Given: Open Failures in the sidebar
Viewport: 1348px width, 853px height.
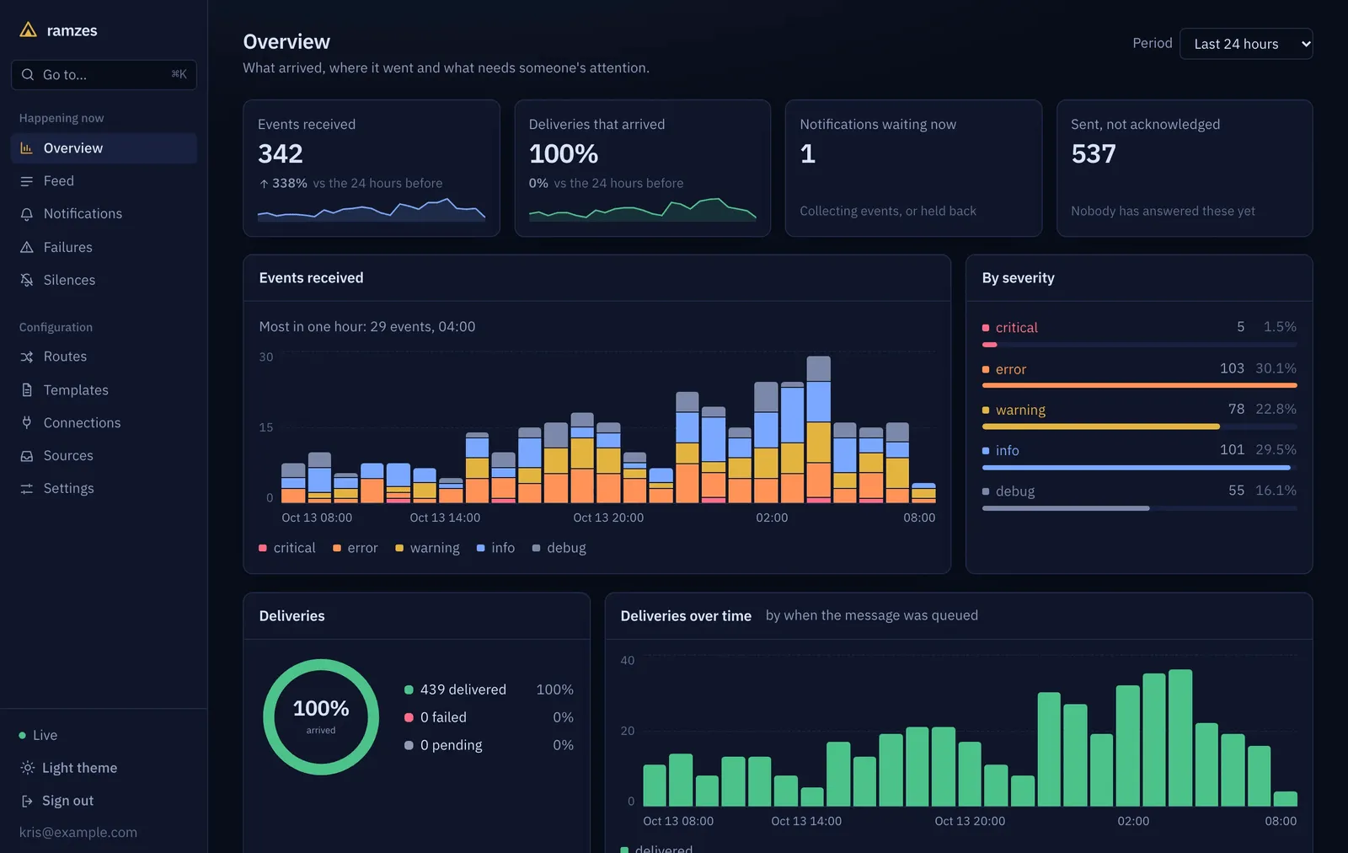Looking at the screenshot, I should pyautogui.click(x=104, y=247).
